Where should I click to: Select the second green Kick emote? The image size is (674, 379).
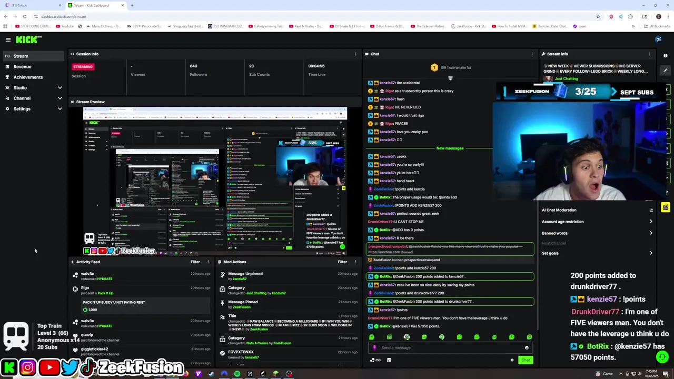tap(389, 337)
